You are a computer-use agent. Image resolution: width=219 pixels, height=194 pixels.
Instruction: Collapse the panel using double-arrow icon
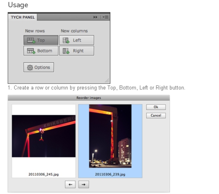click(x=96, y=17)
